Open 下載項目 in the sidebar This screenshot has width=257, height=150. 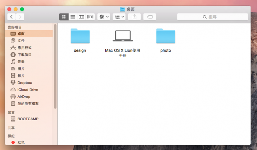[x=29, y=55]
